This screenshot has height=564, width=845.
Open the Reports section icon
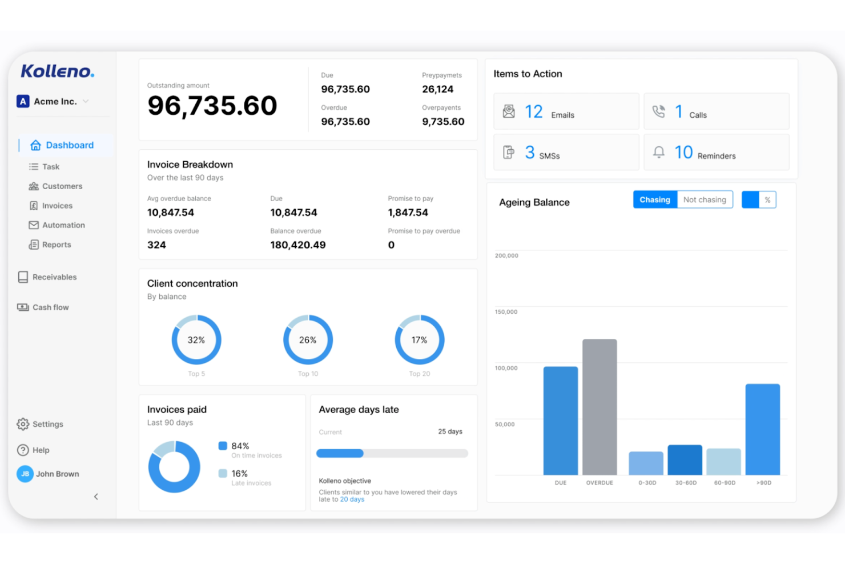(x=33, y=244)
